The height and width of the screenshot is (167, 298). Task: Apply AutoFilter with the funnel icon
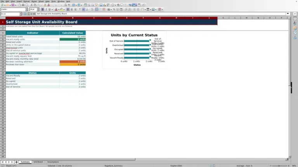coord(96,5)
